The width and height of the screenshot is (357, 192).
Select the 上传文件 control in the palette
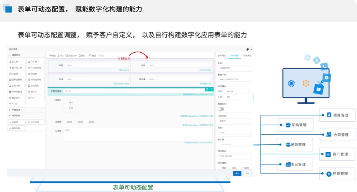[16, 86]
